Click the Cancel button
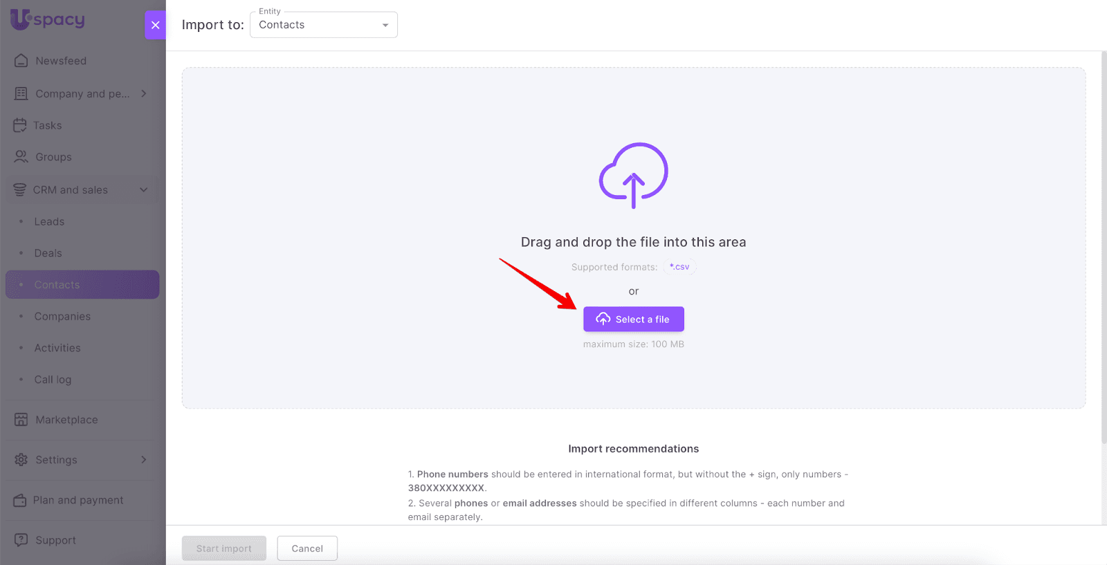 pyautogui.click(x=307, y=548)
